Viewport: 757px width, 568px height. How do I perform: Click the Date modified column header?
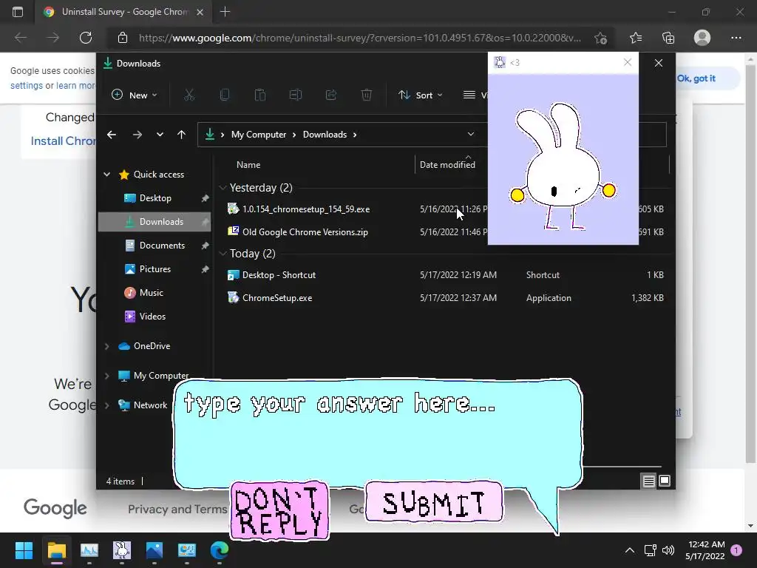click(x=447, y=165)
